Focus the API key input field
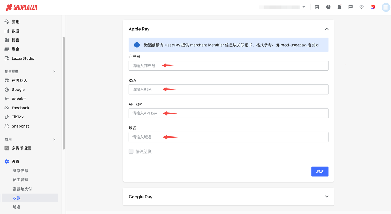The image size is (391, 214). pyautogui.click(x=228, y=113)
